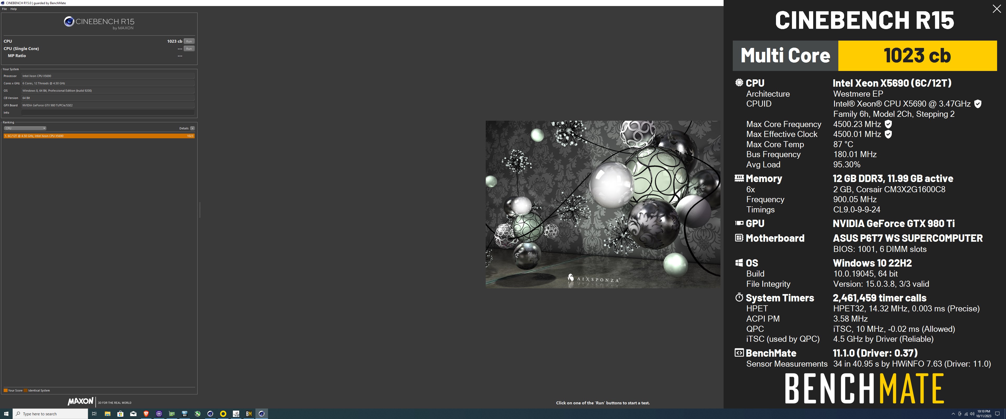Open Task View from taskbar

[x=94, y=414]
